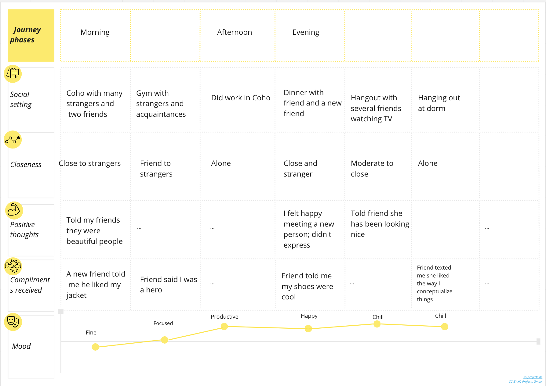Viewport: 546px width, 386px height.
Task: Select the yellow Journey phases box
Action: pos(31,35)
